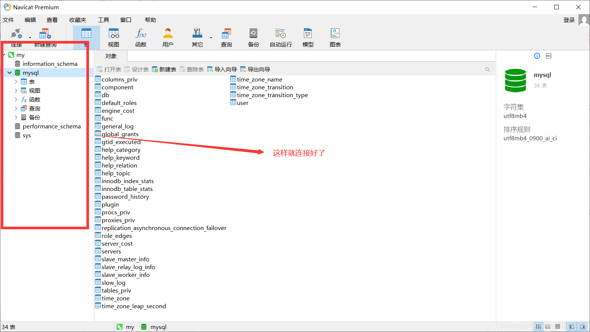Open the 文件 menu
This screenshot has width=590, height=332.
(x=8, y=20)
